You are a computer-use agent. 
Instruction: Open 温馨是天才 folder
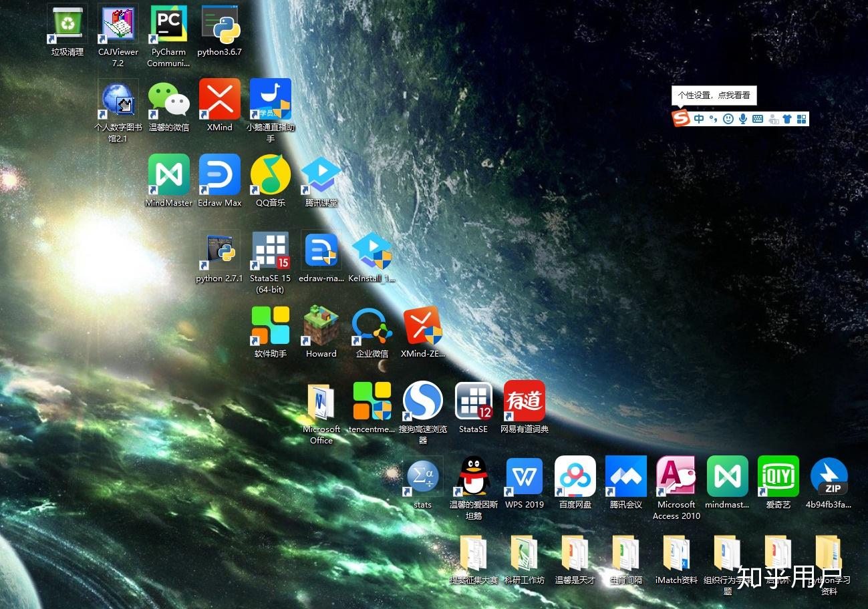[575, 553]
